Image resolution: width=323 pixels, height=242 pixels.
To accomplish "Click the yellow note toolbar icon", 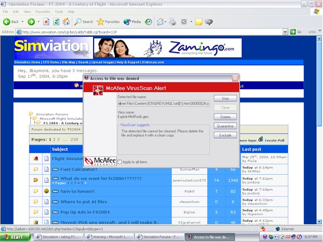I will 199,22.
